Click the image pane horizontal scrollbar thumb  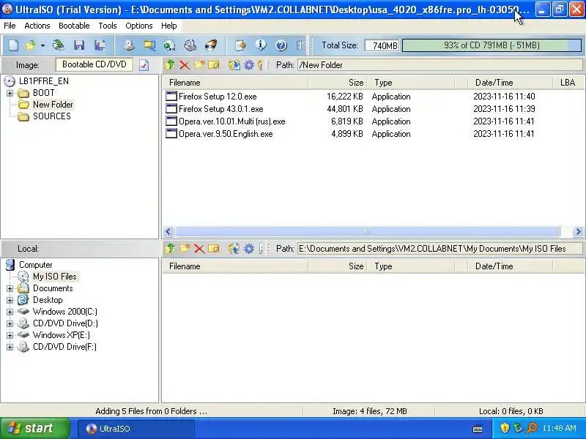[368, 231]
